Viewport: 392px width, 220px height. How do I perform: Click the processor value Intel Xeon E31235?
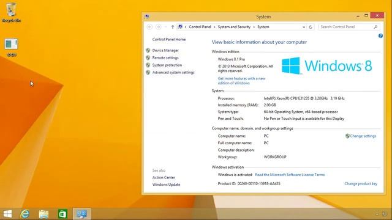pyautogui.click(x=304, y=98)
